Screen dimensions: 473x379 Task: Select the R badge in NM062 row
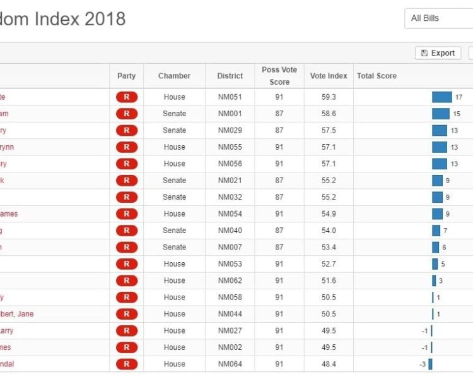[126, 280]
